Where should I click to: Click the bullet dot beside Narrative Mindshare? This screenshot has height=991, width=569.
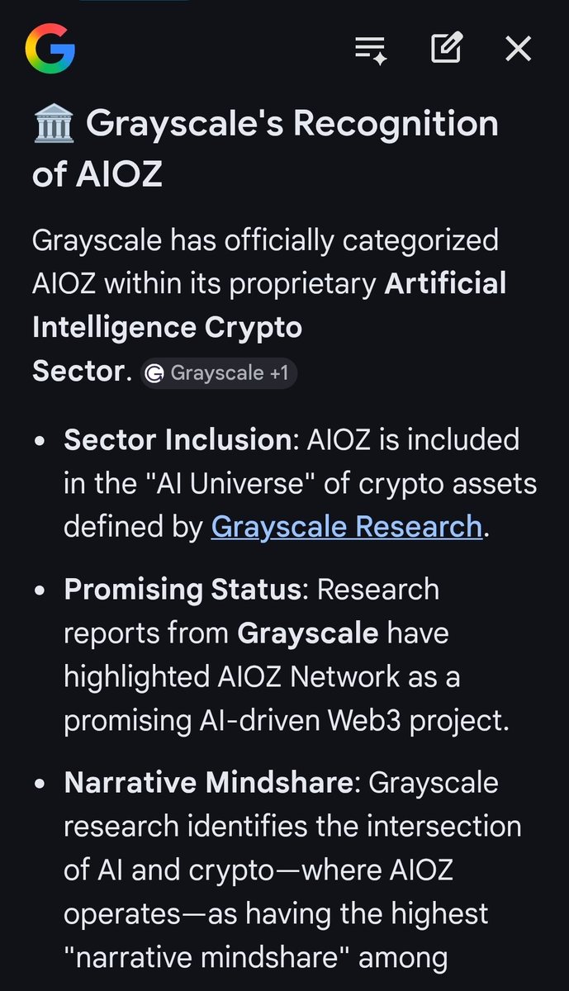pos(40,784)
